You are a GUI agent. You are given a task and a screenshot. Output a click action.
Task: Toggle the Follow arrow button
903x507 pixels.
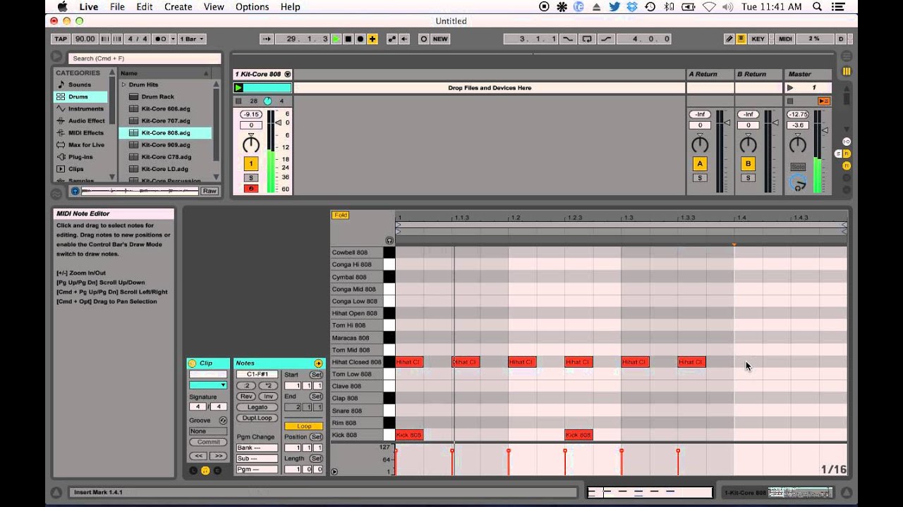[267, 39]
